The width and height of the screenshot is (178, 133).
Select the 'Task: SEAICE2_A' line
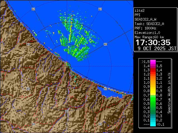(x=149, y=24)
